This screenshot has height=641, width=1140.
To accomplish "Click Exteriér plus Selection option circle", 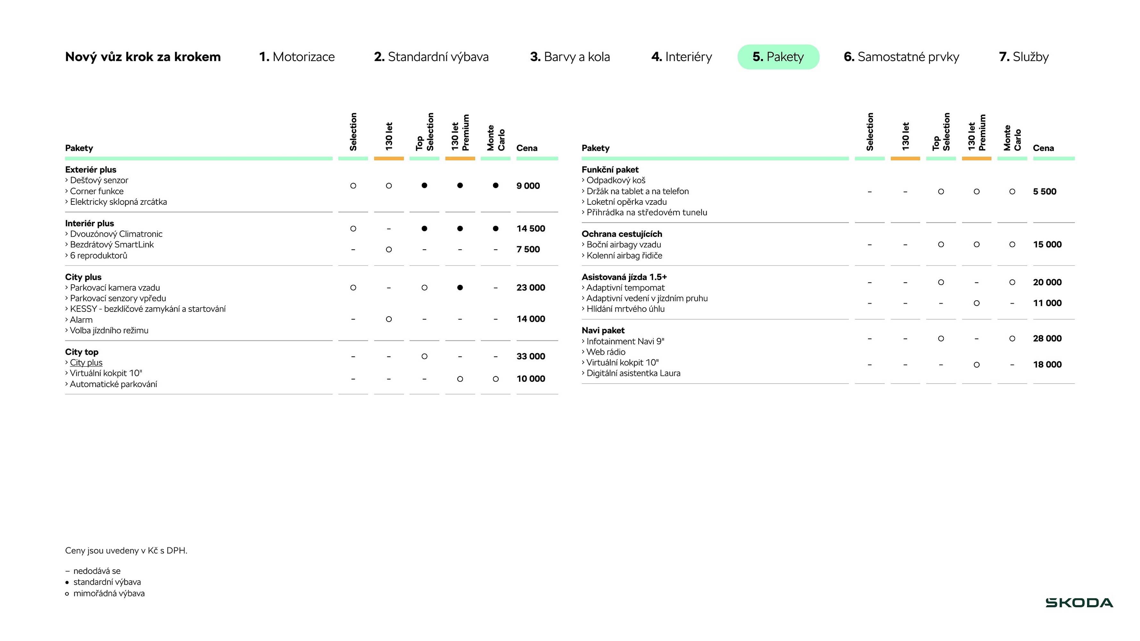I will 353,186.
